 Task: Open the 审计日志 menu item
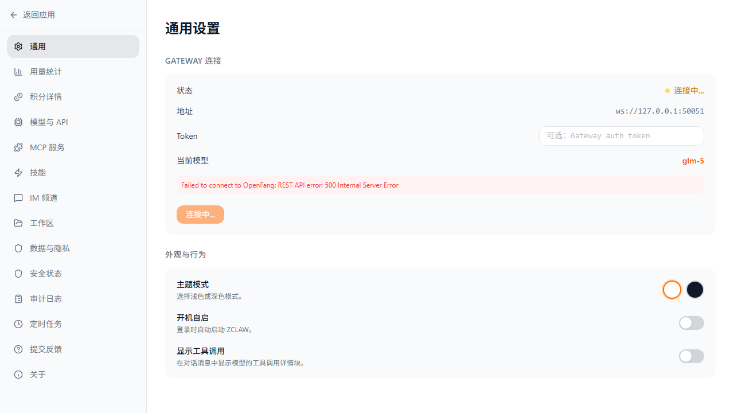46,299
